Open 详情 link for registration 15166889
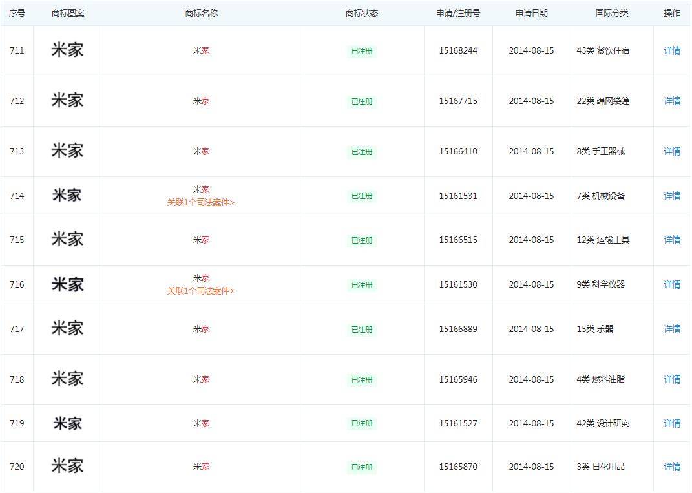The width and height of the screenshot is (692, 493). (672, 330)
